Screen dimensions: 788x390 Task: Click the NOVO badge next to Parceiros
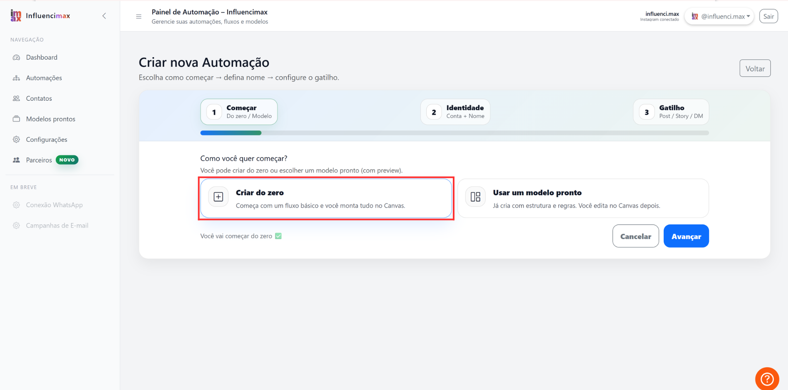click(x=67, y=160)
